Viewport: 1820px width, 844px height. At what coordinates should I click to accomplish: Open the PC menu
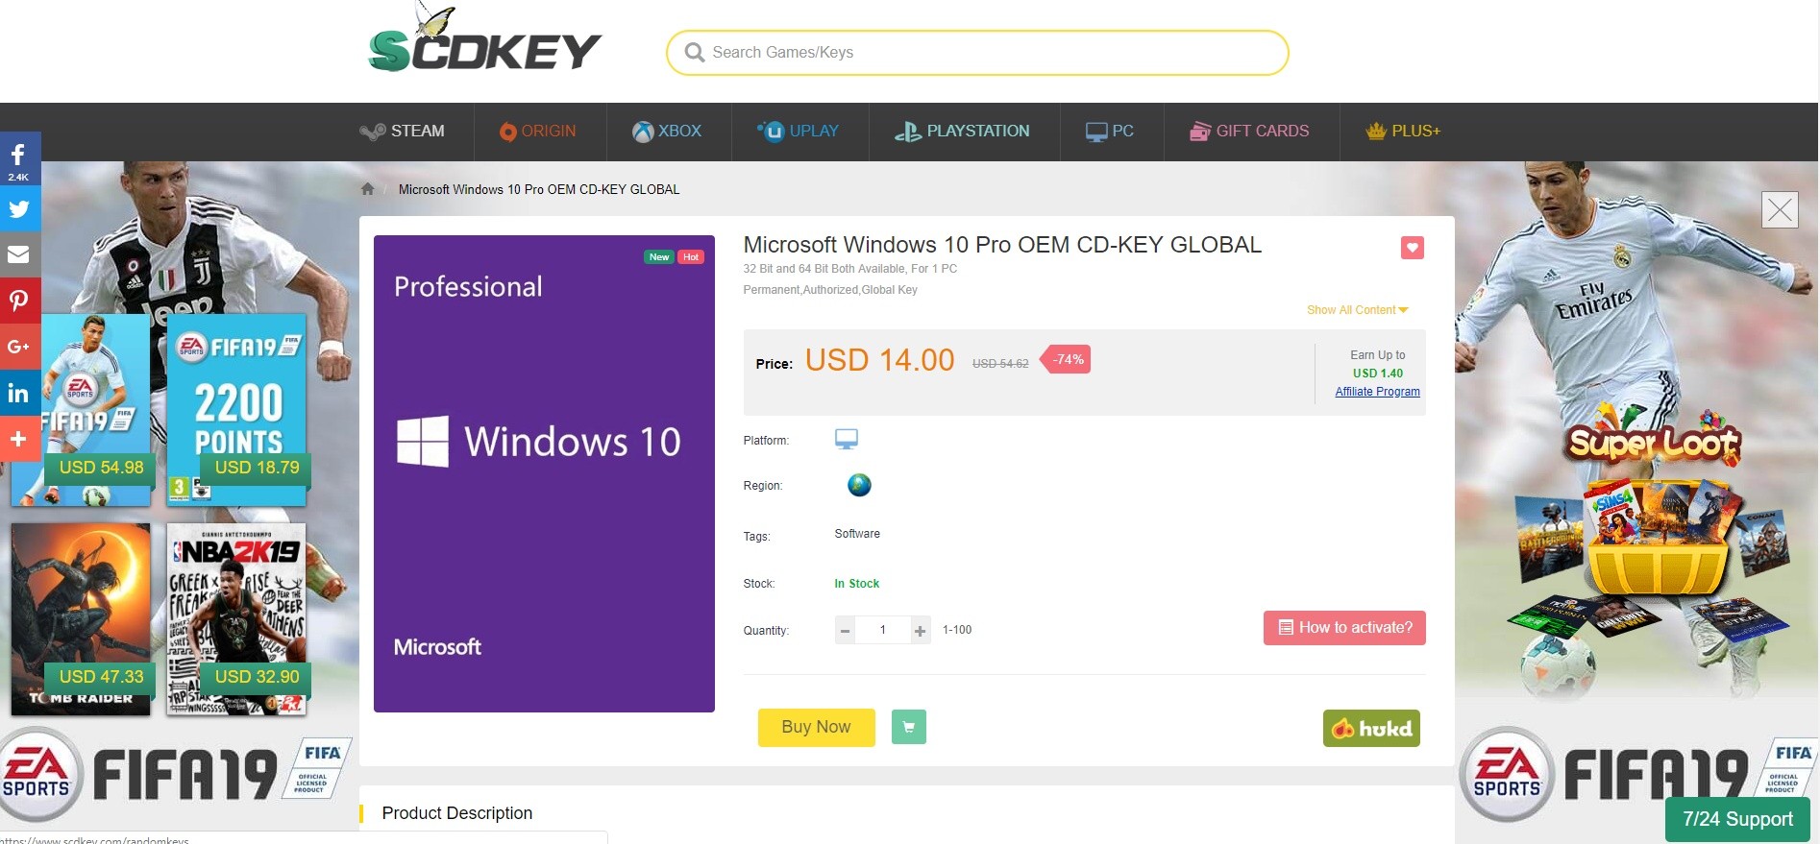tap(1110, 132)
